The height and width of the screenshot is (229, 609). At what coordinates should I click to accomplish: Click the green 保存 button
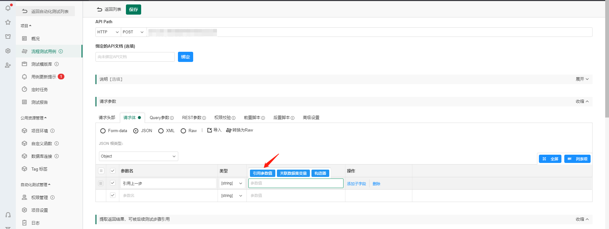tap(134, 10)
